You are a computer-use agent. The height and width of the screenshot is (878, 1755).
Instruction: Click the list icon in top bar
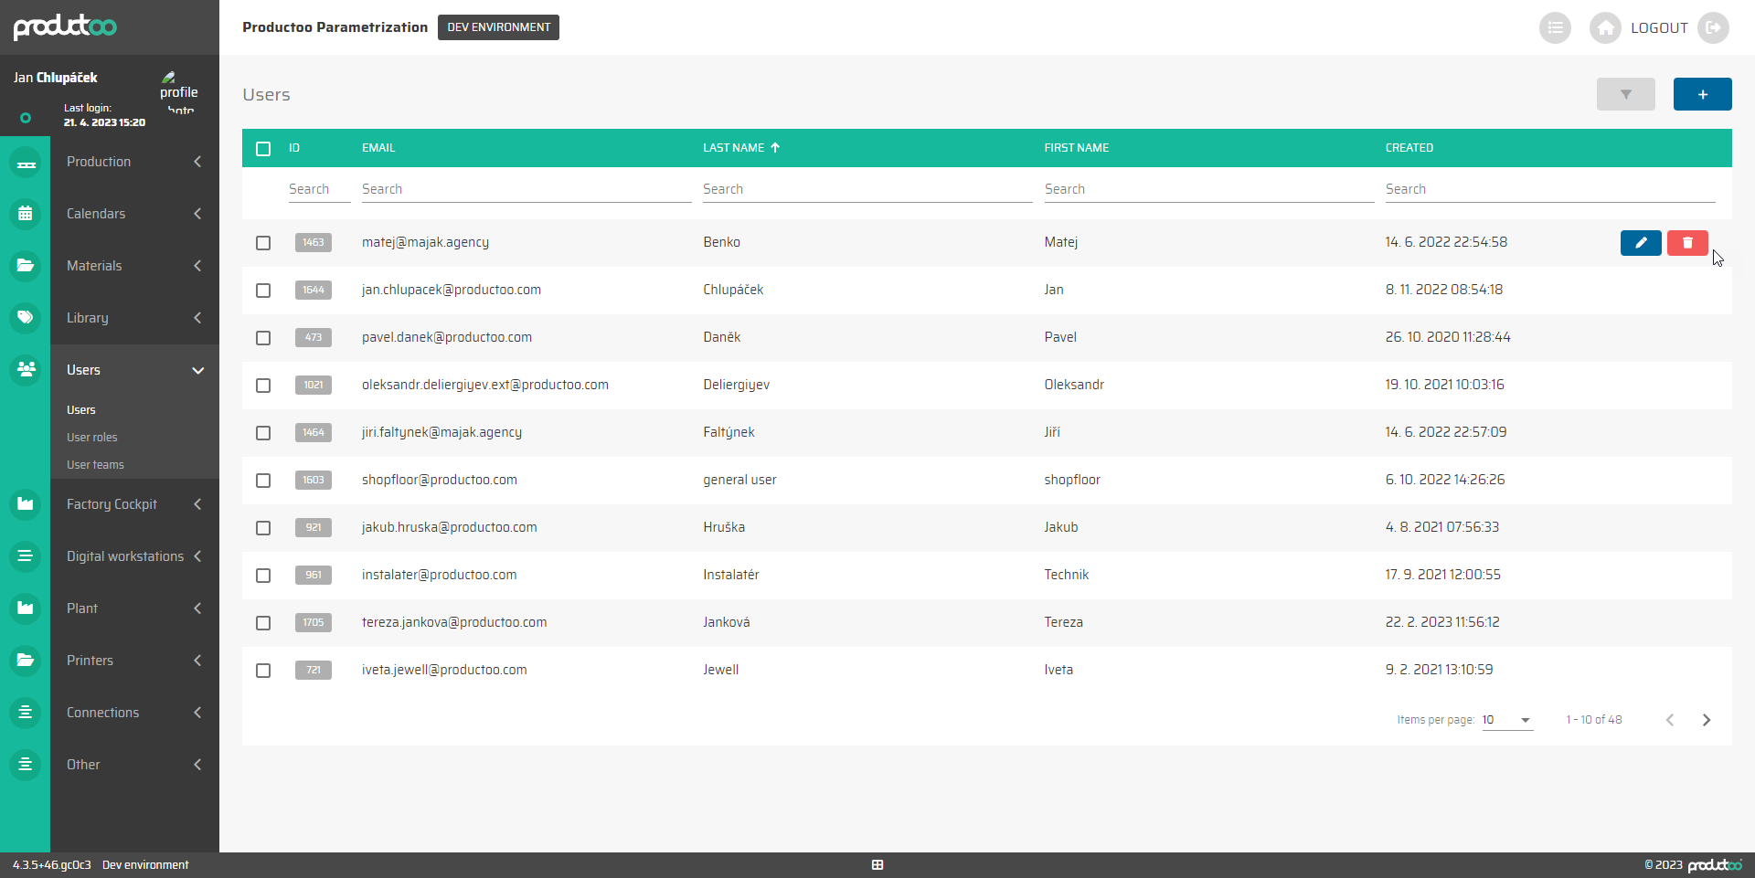click(x=1554, y=28)
